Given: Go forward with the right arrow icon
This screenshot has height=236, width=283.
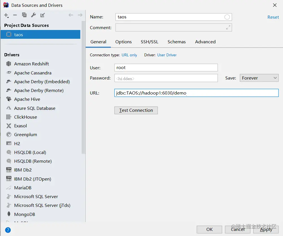Looking at the screenshot, I should point(80,15).
